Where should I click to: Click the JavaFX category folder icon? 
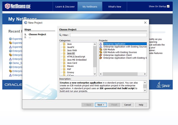(64, 47)
